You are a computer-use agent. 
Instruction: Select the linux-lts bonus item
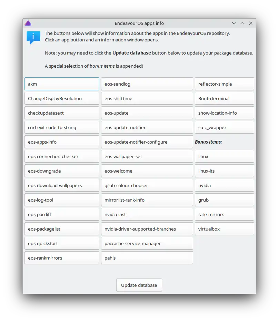[x=224, y=171]
